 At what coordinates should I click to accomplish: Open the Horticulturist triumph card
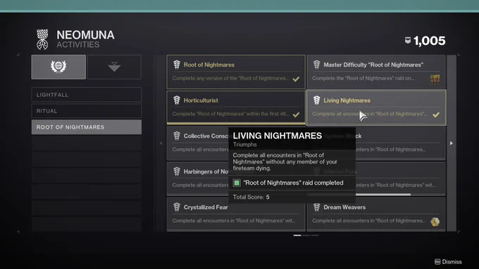tap(236, 107)
